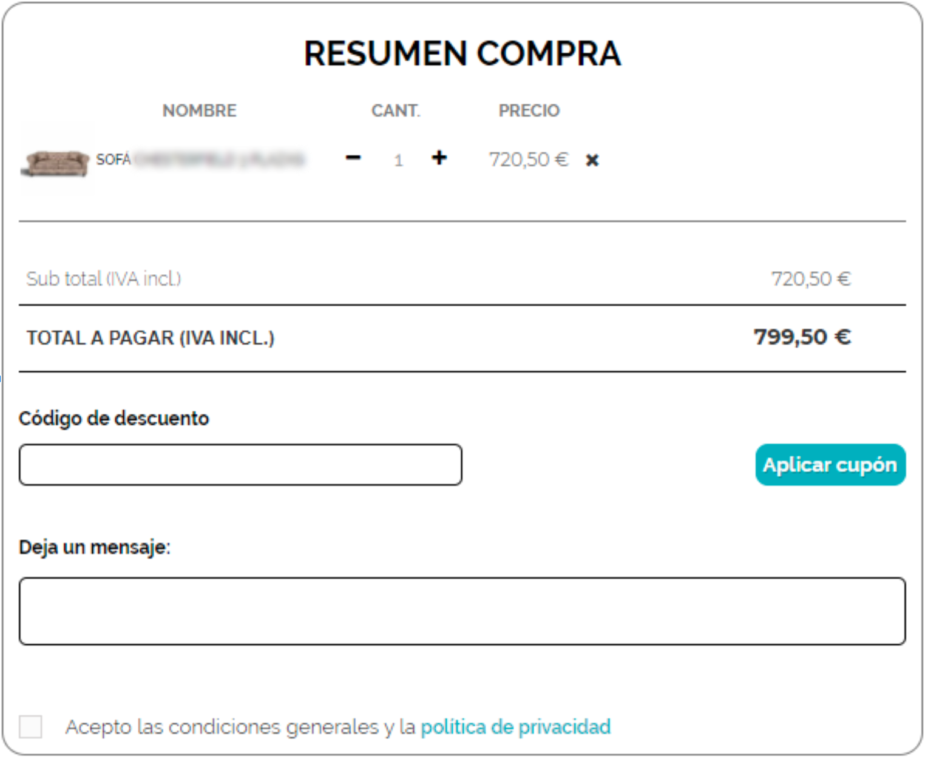Click the RESUMEN COMPRA heading
Viewport: 928px width, 762px height.
(462, 53)
